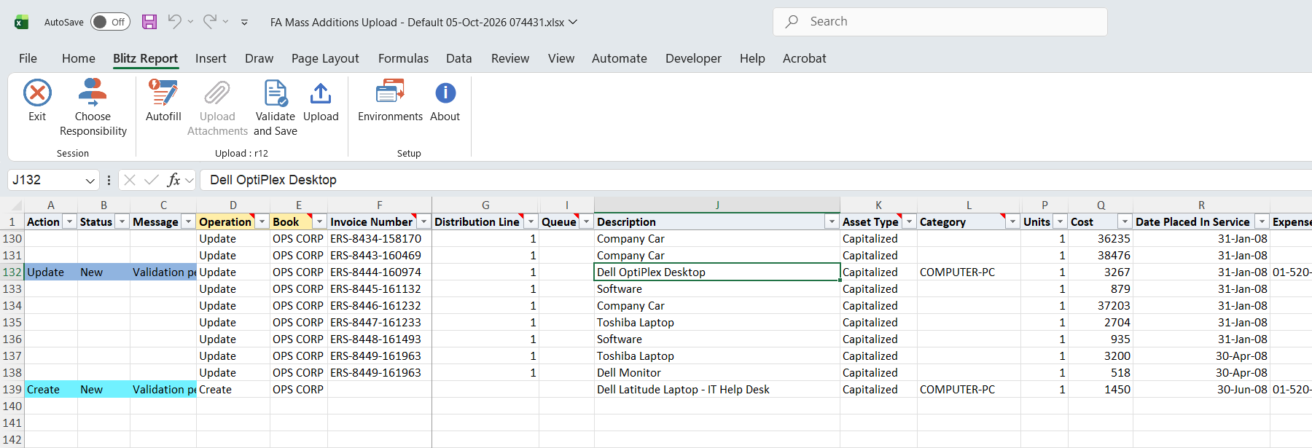Open the Asset Type filter dropdown
Viewport: 1312px width, 448px height.
click(x=909, y=221)
